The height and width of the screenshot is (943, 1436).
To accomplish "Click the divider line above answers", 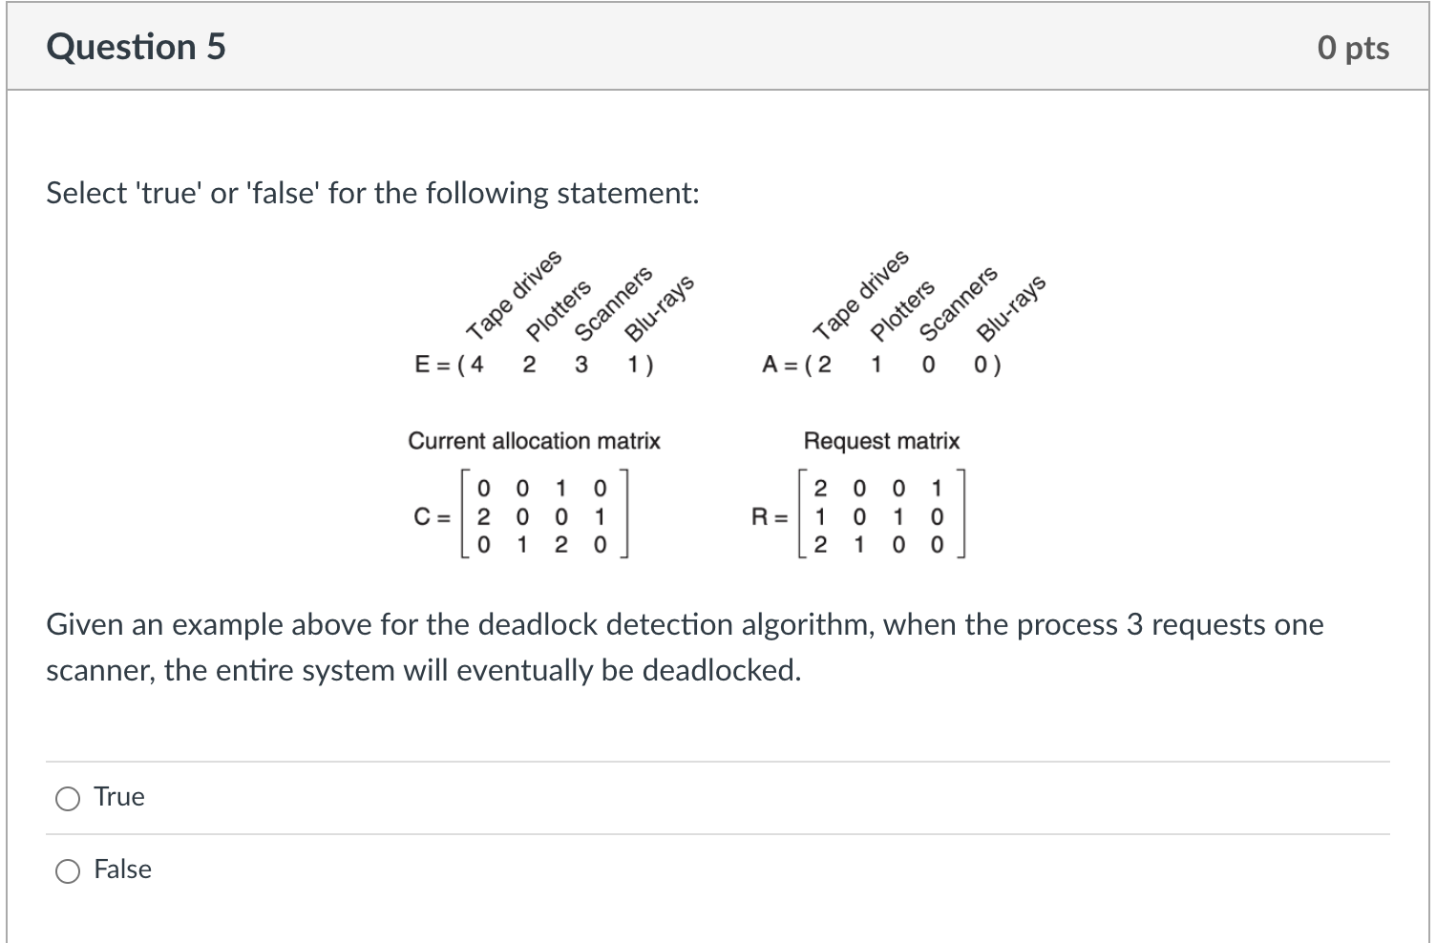I will 718,760.
